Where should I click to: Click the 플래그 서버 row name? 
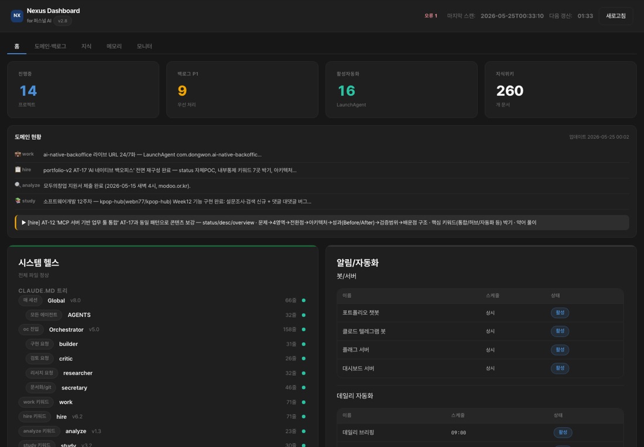(x=356, y=350)
